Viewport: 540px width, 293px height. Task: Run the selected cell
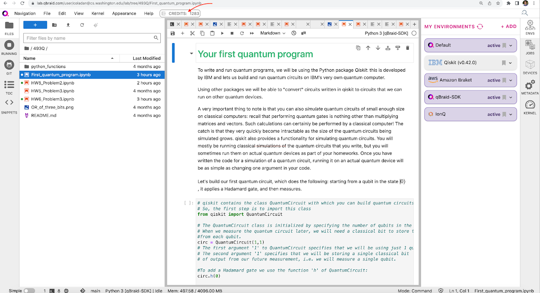pos(222,33)
